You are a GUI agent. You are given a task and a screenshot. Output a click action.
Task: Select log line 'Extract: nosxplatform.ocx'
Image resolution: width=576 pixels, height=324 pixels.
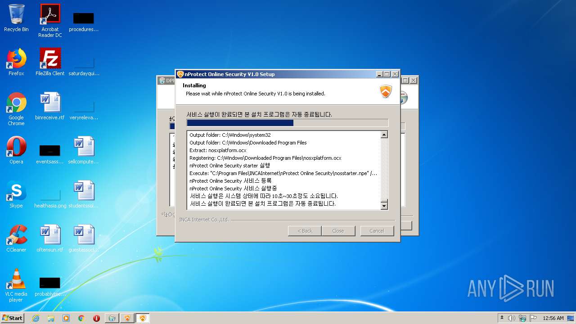(x=218, y=150)
